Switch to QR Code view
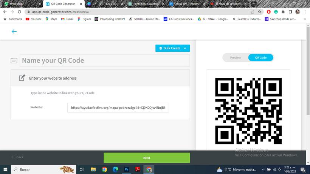The width and height of the screenshot is (310, 174). click(261, 58)
